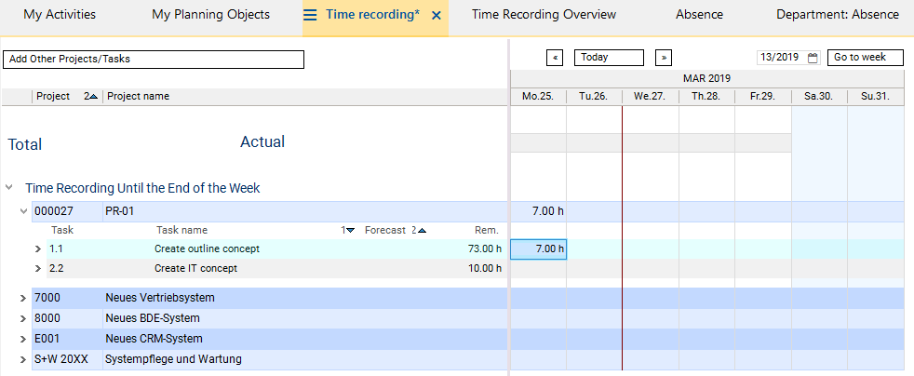Open the Time Recording Overview tab

(x=544, y=15)
